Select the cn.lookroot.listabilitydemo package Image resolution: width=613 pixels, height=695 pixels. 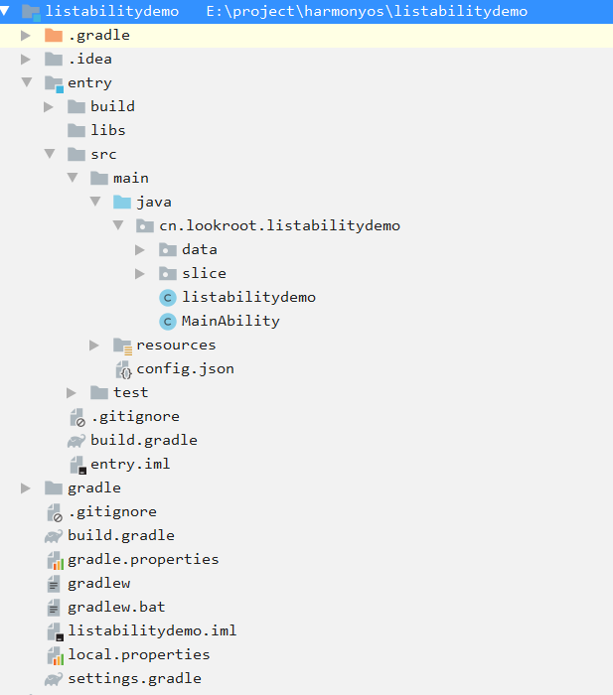[x=278, y=225]
